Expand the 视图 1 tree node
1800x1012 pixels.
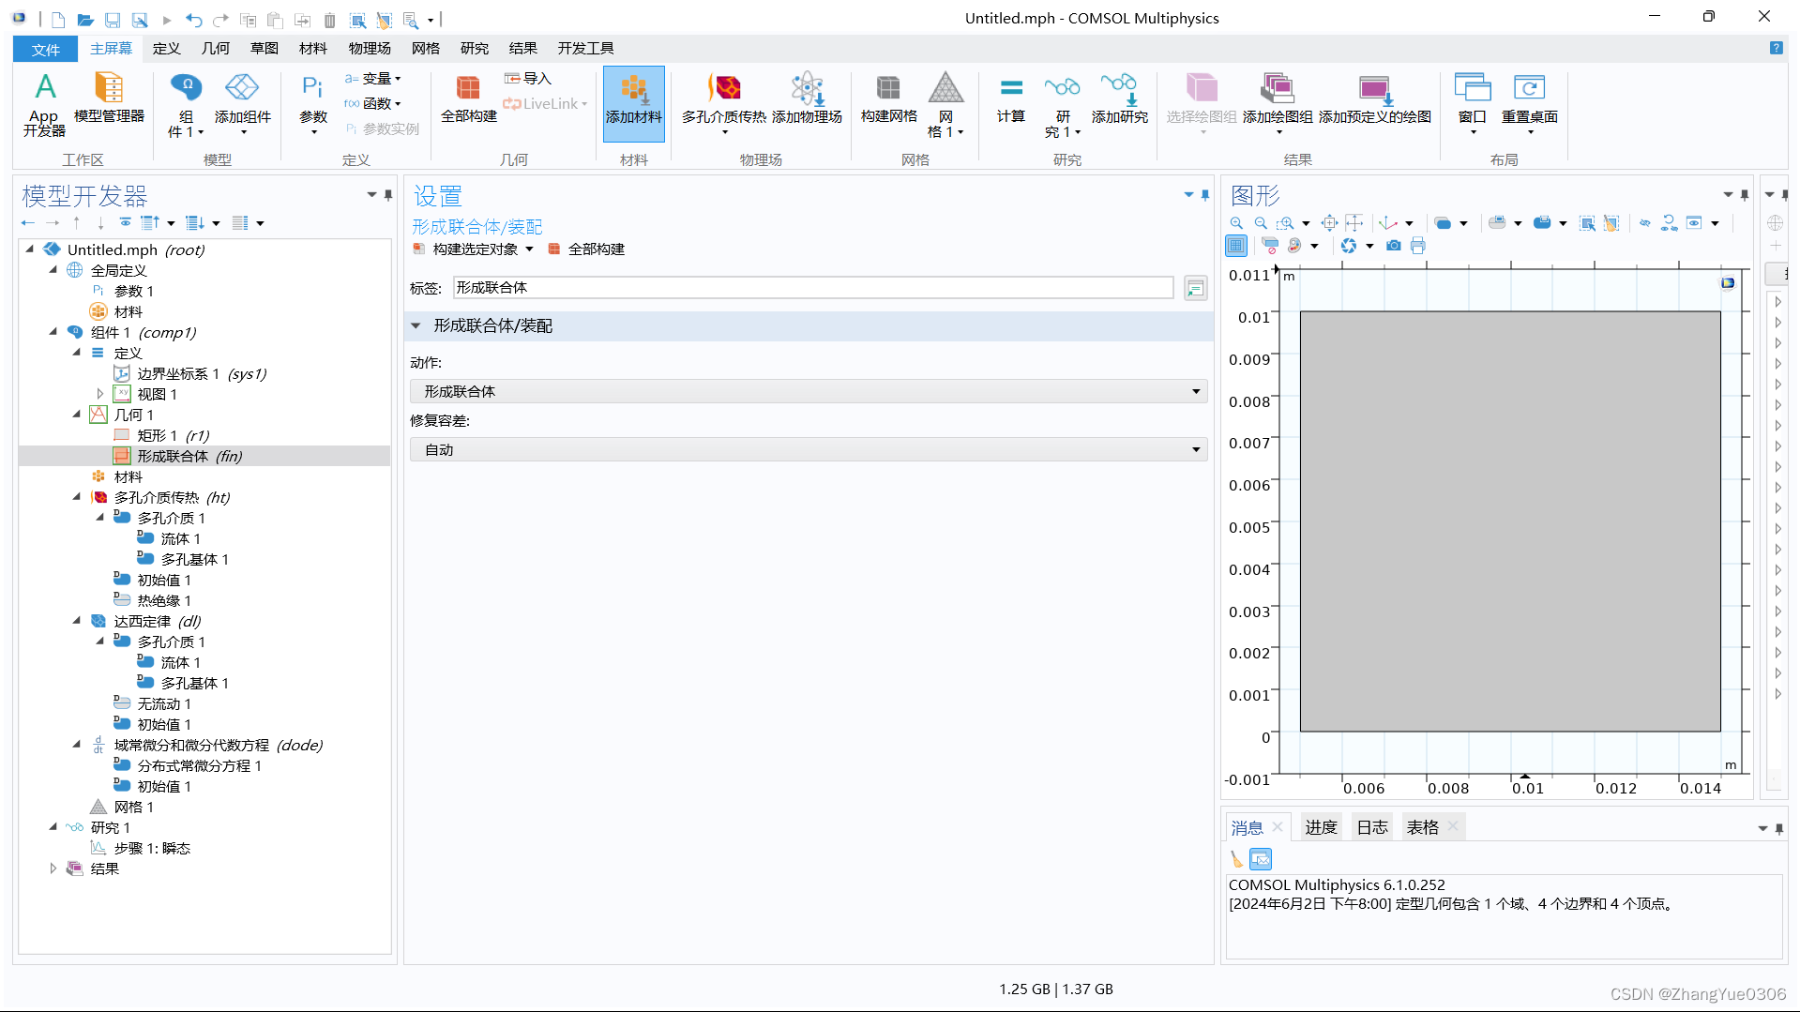(x=99, y=394)
